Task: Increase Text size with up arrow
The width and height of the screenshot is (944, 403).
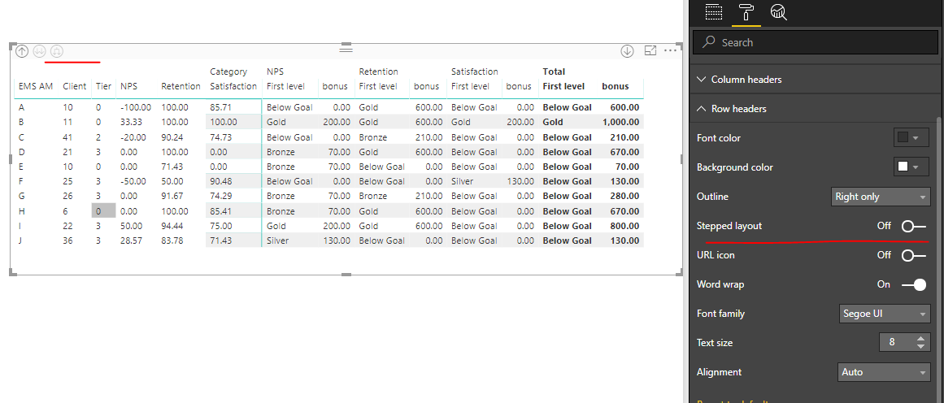Action: tap(920, 339)
